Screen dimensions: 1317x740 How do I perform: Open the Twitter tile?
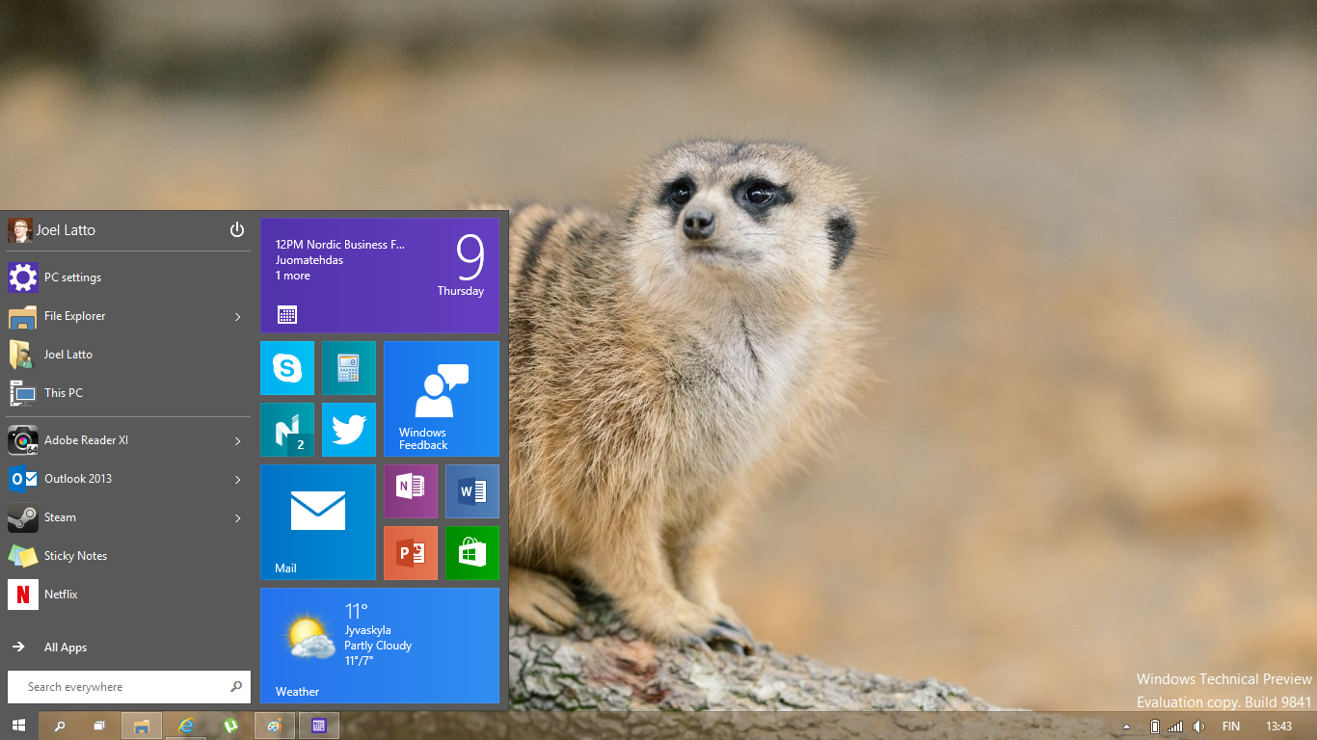348,430
